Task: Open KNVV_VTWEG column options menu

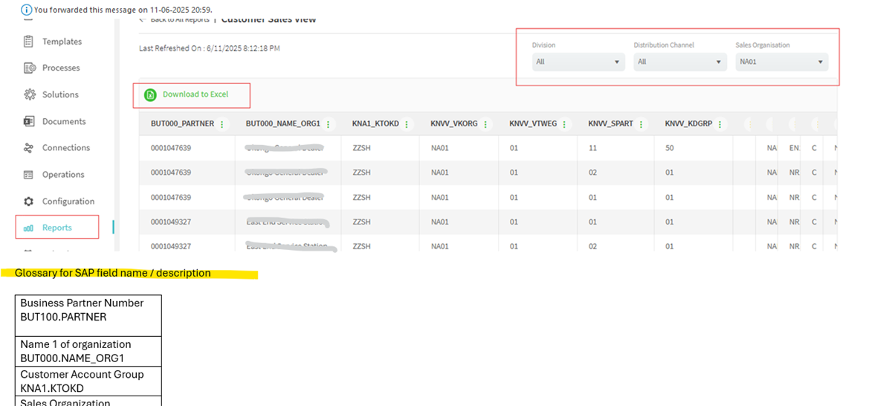Action: [564, 124]
